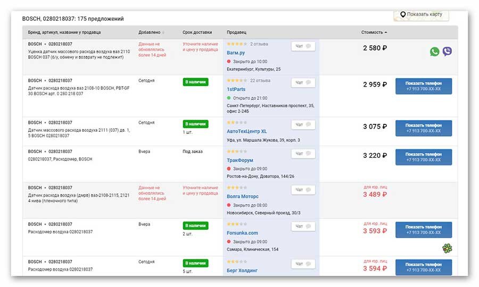The height and width of the screenshot is (287, 479).
Task: Click Уточните наличие text in Вагм.ру row
Action: point(201,47)
